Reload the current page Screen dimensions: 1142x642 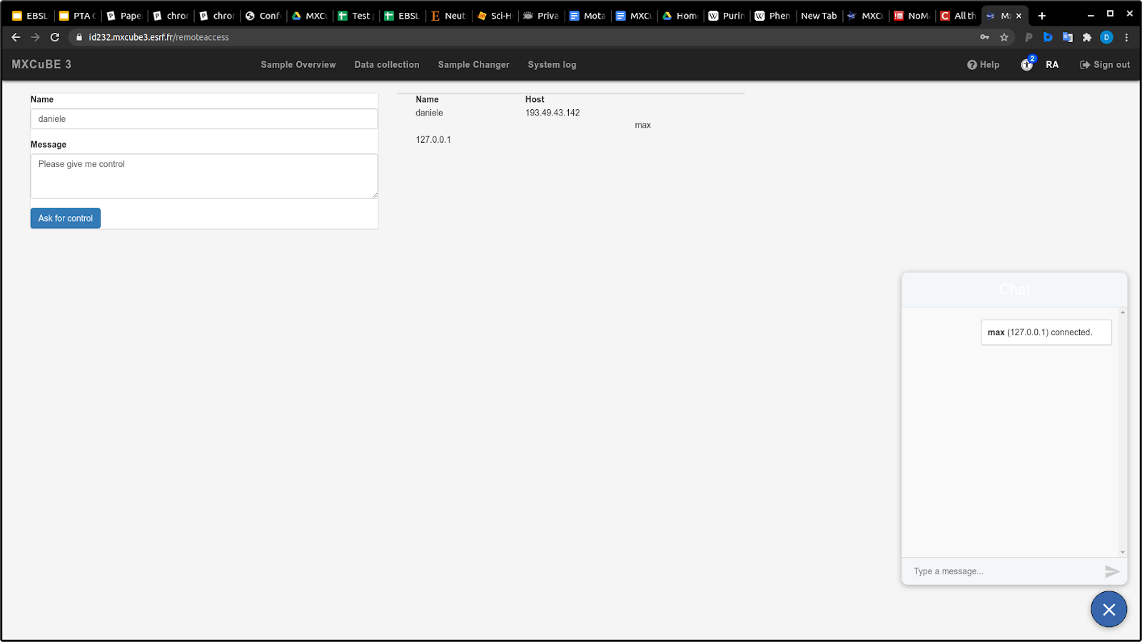(x=55, y=37)
